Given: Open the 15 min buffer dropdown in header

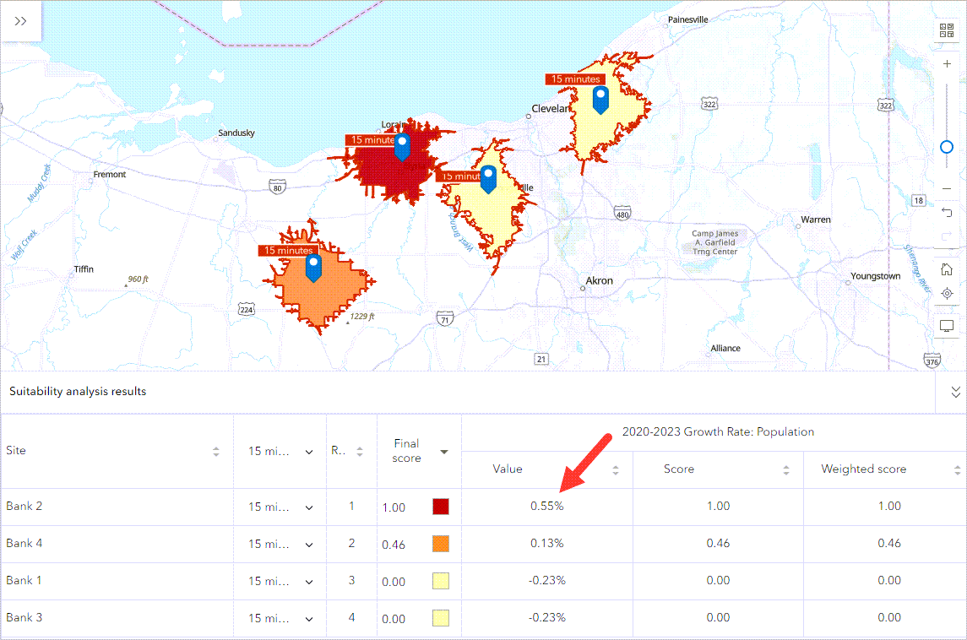Looking at the screenshot, I should [309, 452].
